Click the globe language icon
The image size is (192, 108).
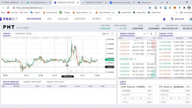point(172,19)
